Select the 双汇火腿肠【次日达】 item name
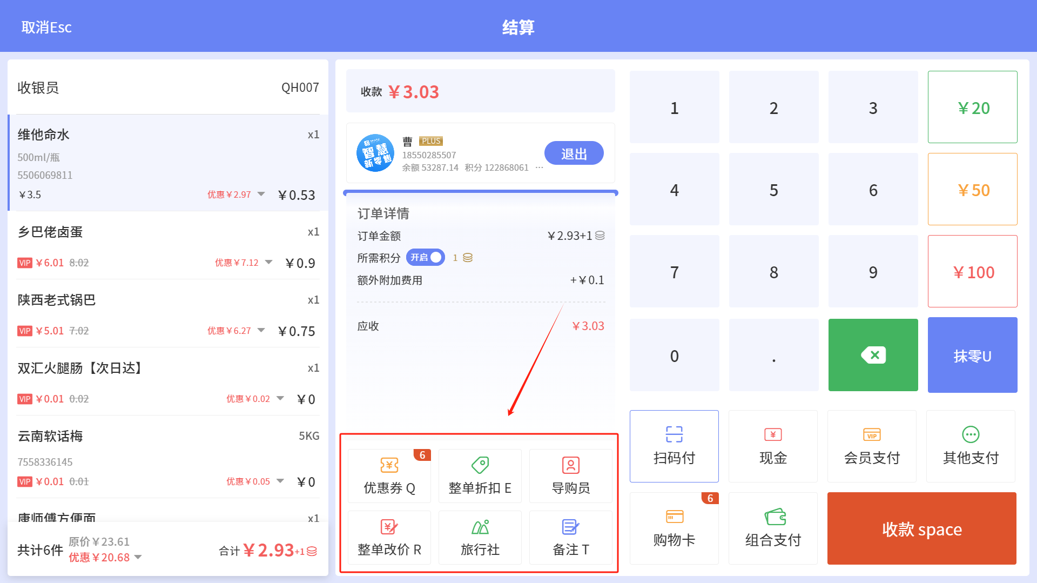Image resolution: width=1037 pixels, height=583 pixels. 82,368
